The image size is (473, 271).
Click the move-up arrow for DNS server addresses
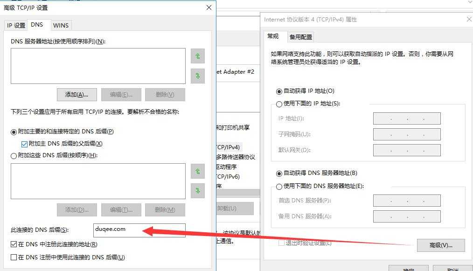tap(198, 56)
